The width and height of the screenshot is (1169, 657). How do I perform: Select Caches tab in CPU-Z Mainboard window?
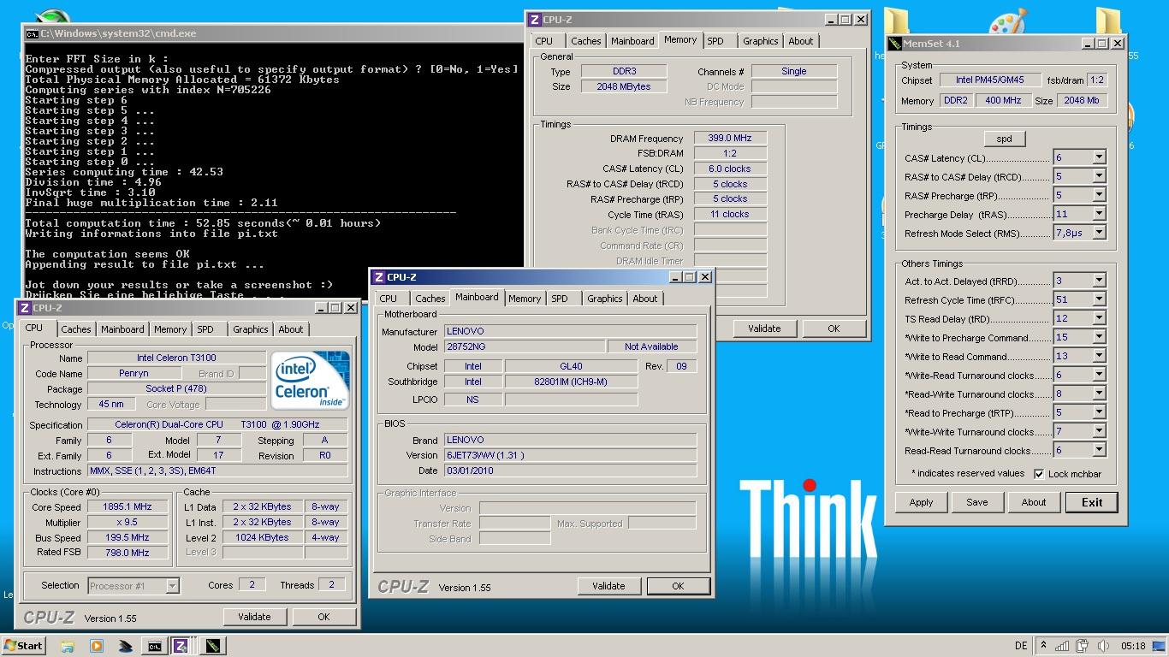(430, 299)
